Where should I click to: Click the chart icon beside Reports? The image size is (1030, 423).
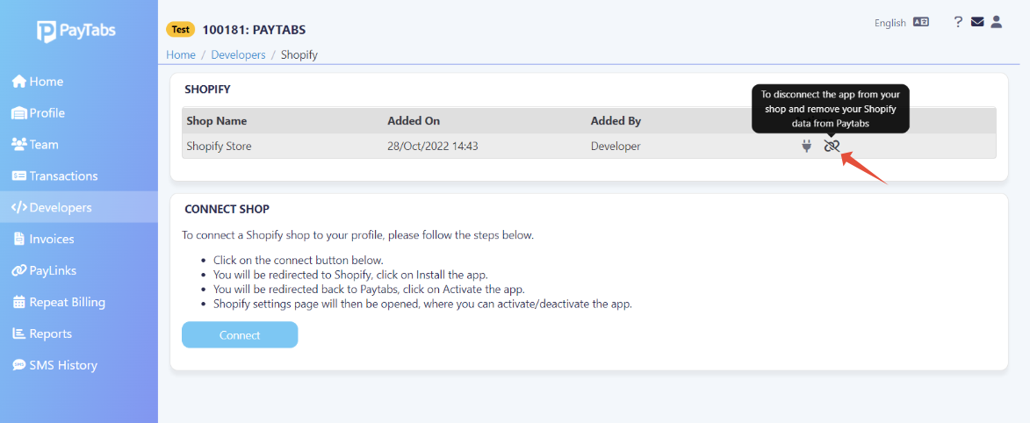click(x=19, y=333)
